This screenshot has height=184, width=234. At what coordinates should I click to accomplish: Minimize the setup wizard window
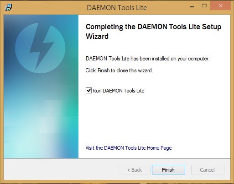192,6
